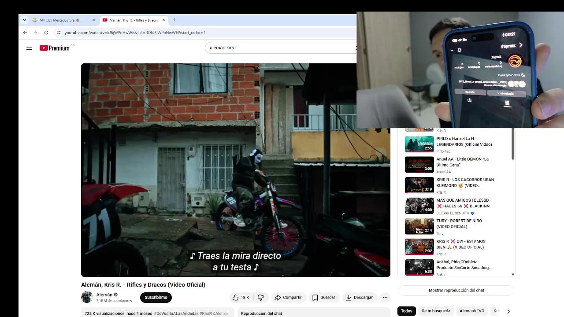Open the YouTube guide hamburger menu
The image size is (564, 317).
tap(29, 48)
